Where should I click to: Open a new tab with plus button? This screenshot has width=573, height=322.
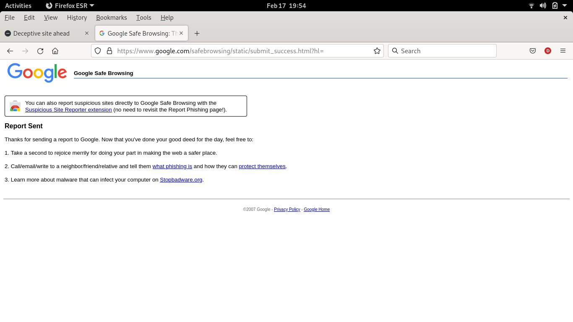(197, 33)
